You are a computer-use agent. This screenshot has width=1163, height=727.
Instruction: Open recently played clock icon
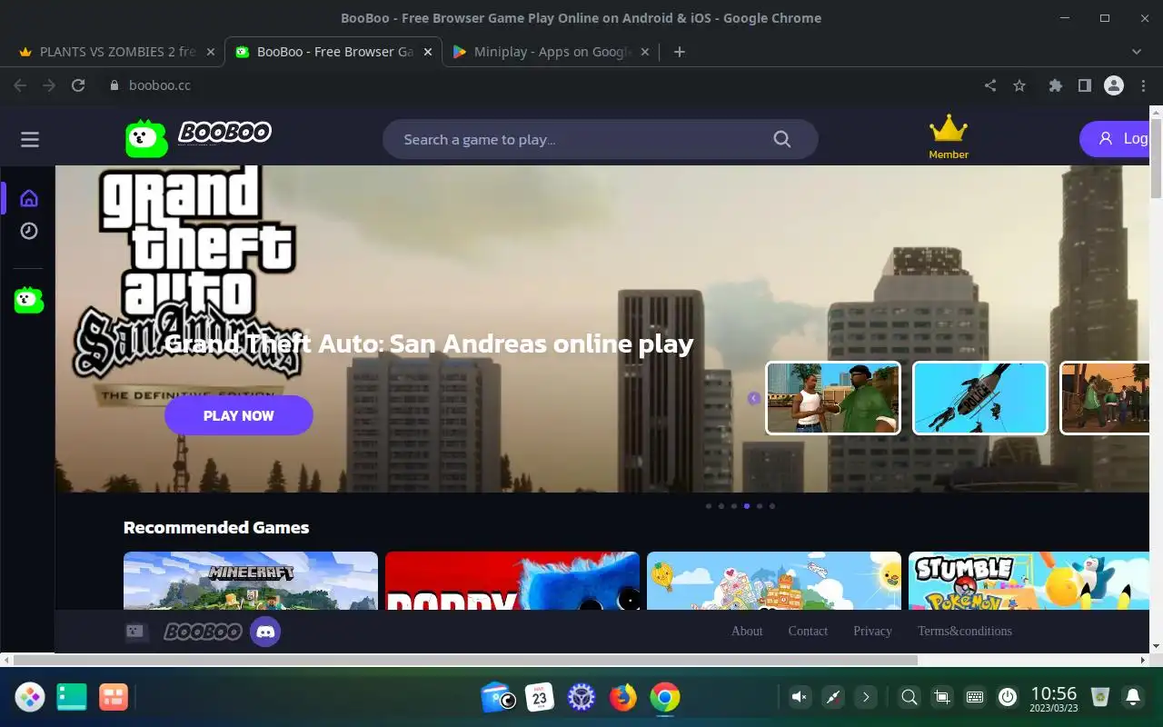click(29, 231)
